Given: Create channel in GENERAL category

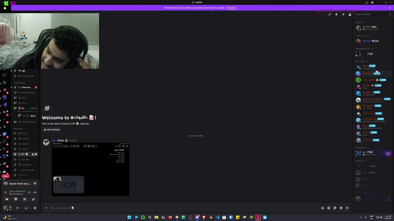Looking at the screenshot, I should click(x=36, y=129).
